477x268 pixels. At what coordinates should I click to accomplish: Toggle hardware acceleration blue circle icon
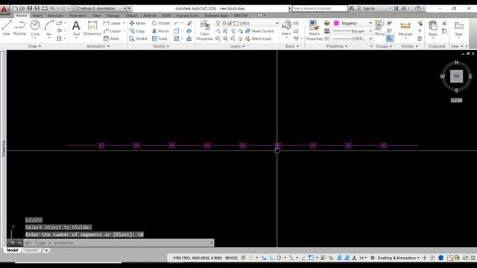tap(440, 258)
